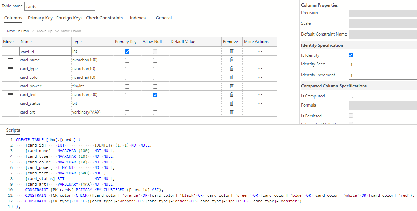
Task: Enable Allow Nulls for card_type
Action: [x=155, y=69]
